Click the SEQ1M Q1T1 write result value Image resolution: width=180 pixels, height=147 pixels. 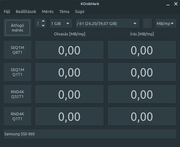coord(142,72)
